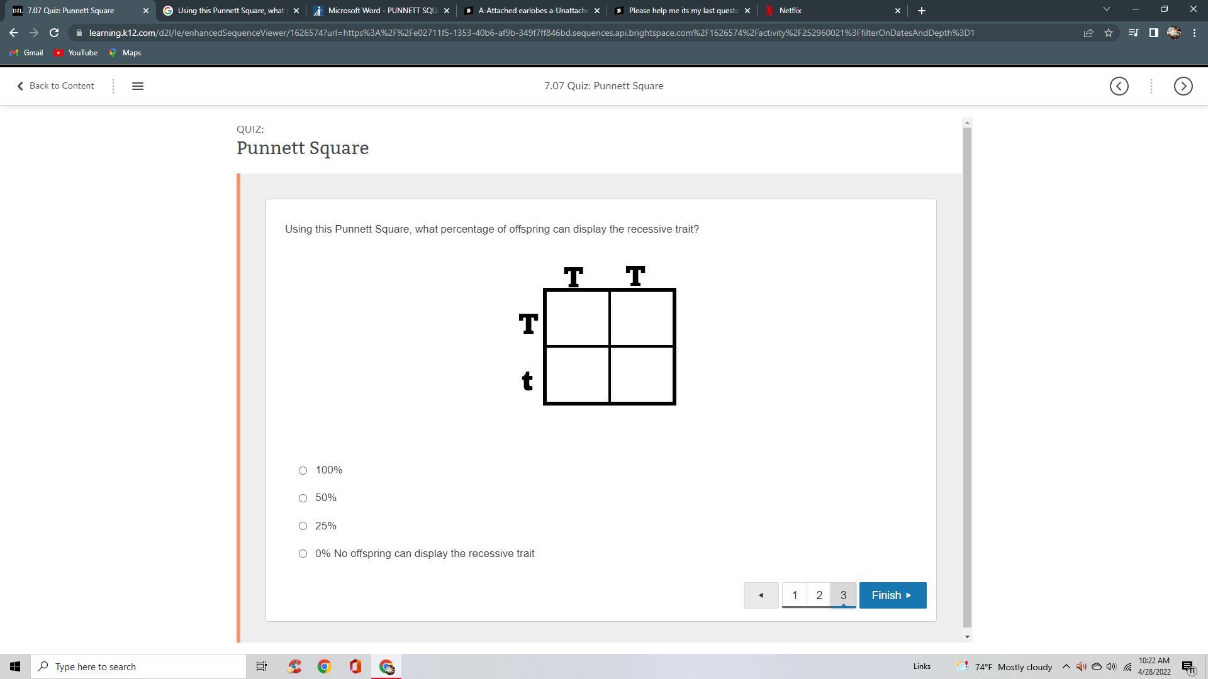Open the new tab with plus icon

(x=921, y=11)
